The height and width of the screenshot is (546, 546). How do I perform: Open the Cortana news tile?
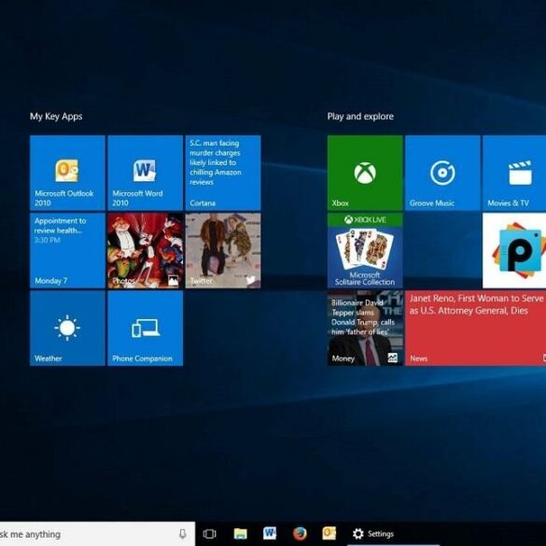[x=223, y=173]
